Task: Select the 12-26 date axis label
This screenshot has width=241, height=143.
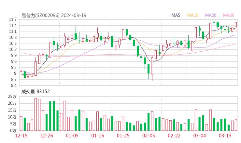Action: point(47,136)
